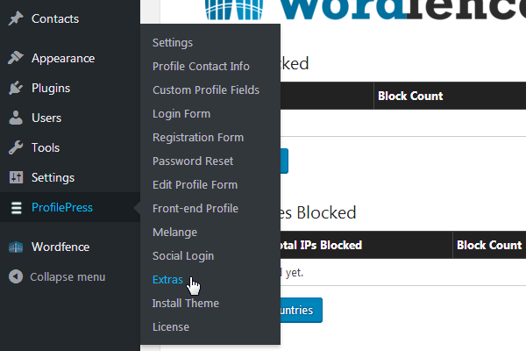The image size is (526, 351).
Task: Click Extras in ProfilePress submenu
Action: [x=167, y=279]
